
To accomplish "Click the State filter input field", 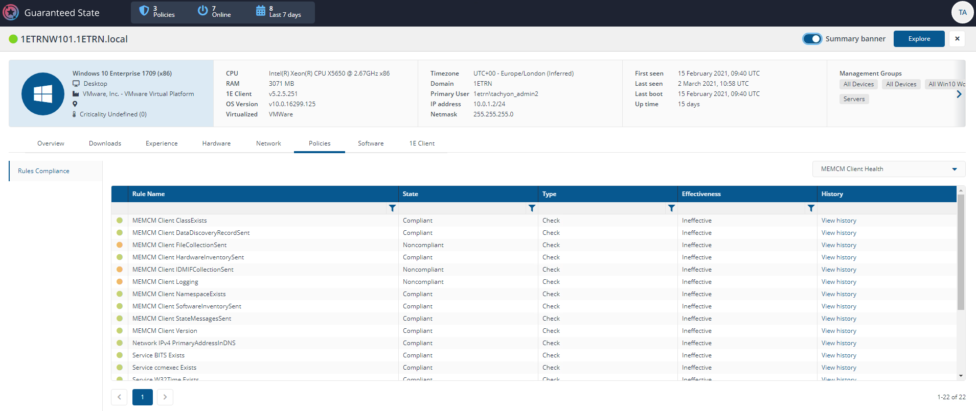I will [x=463, y=208].
